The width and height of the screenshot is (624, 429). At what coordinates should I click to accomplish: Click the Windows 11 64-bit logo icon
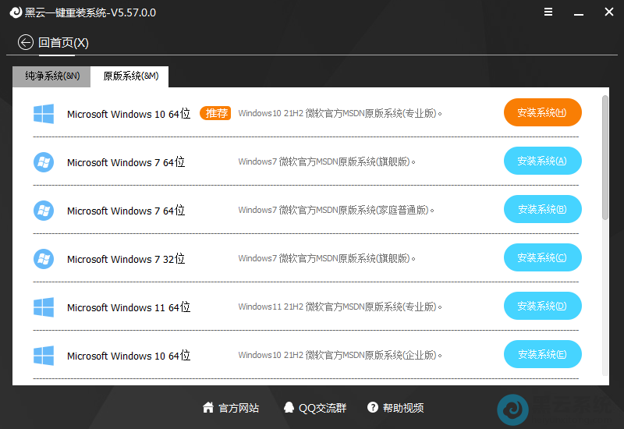(x=44, y=307)
